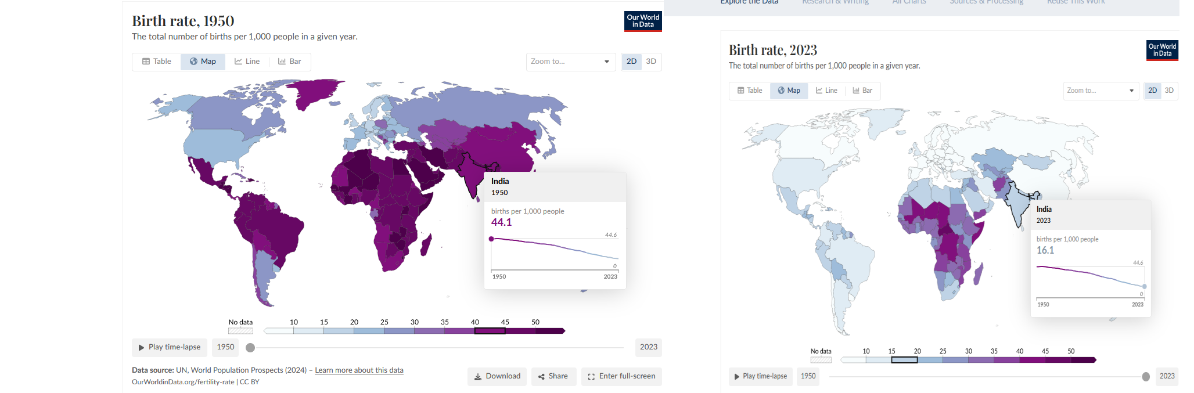
Task: Click the Share button
Action: pos(553,376)
